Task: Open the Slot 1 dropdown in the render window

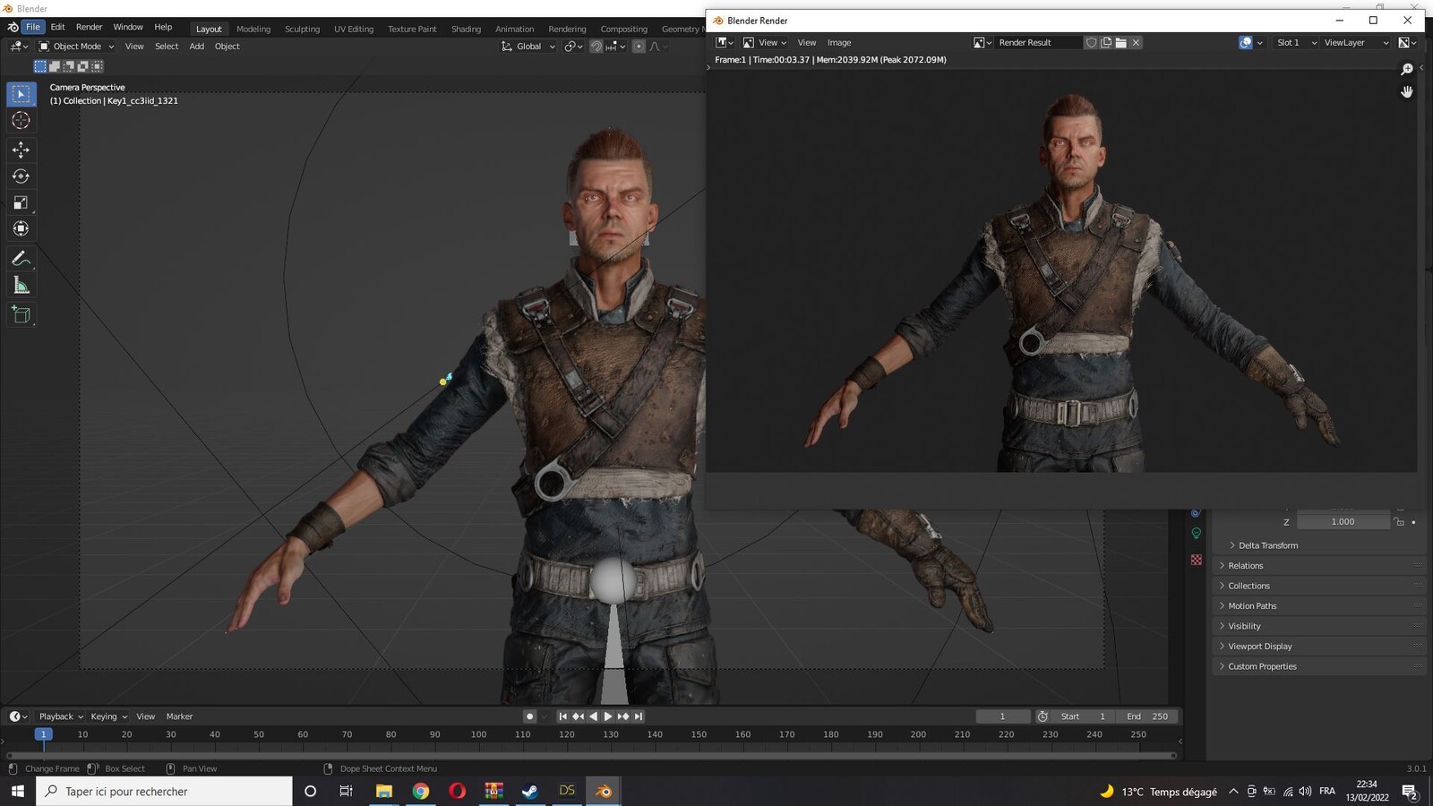Action: pyautogui.click(x=1296, y=42)
